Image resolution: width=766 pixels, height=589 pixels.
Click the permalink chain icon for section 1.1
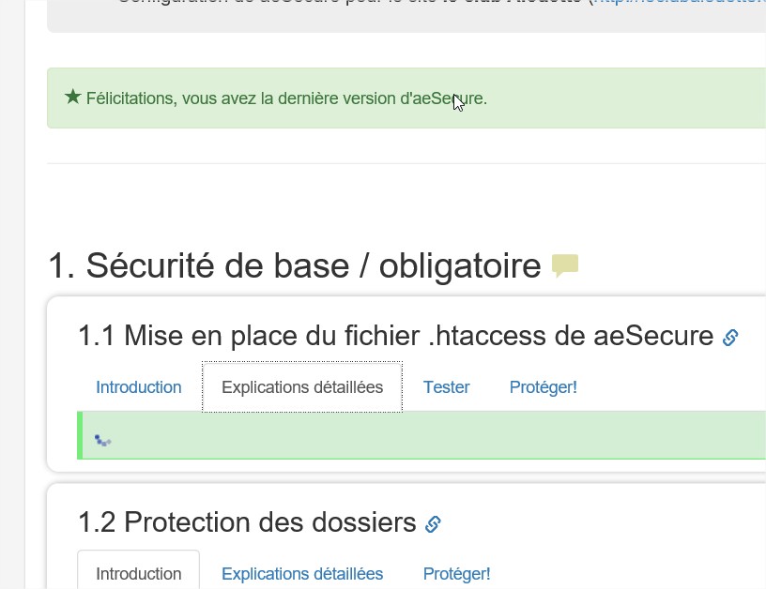(730, 338)
